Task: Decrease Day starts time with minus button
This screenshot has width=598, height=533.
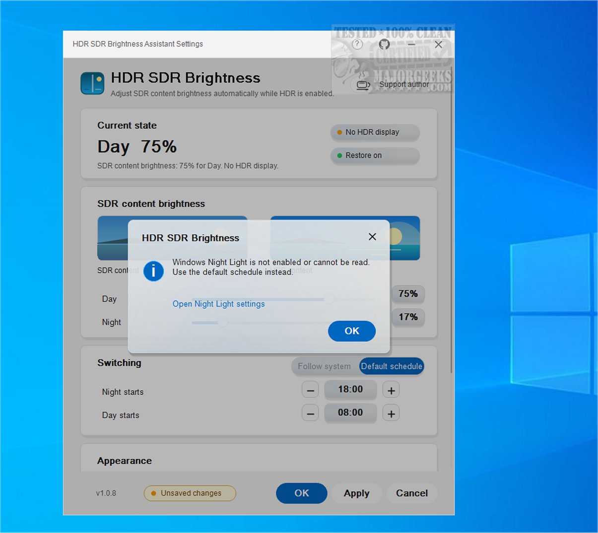Action: pos(310,413)
